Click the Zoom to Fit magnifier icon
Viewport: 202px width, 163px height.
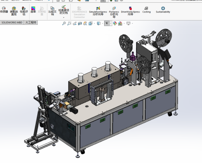coord(64,23)
